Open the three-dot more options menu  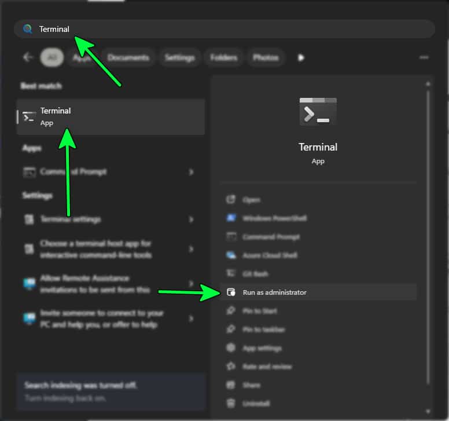tap(424, 57)
